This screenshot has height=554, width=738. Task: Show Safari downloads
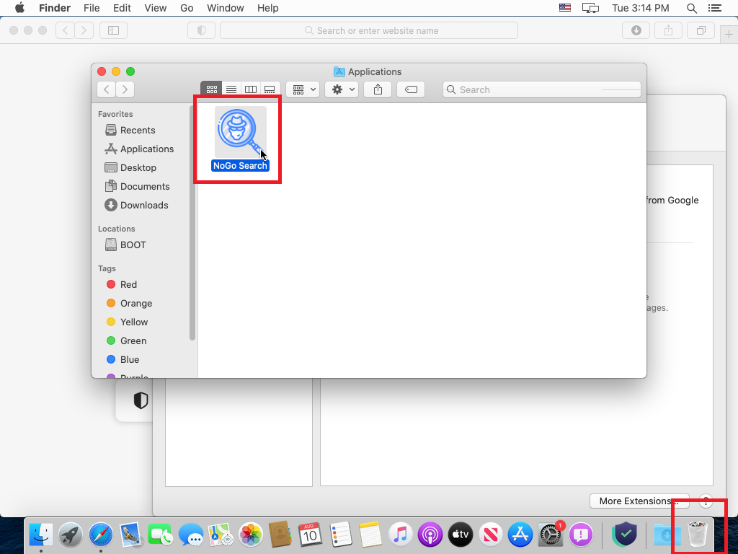pyautogui.click(x=636, y=30)
